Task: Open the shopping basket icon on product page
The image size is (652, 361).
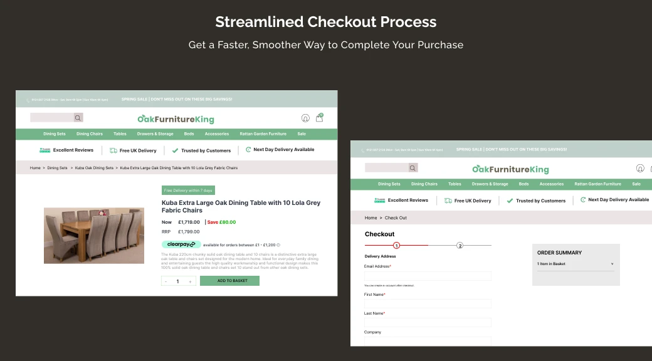Action: click(319, 117)
